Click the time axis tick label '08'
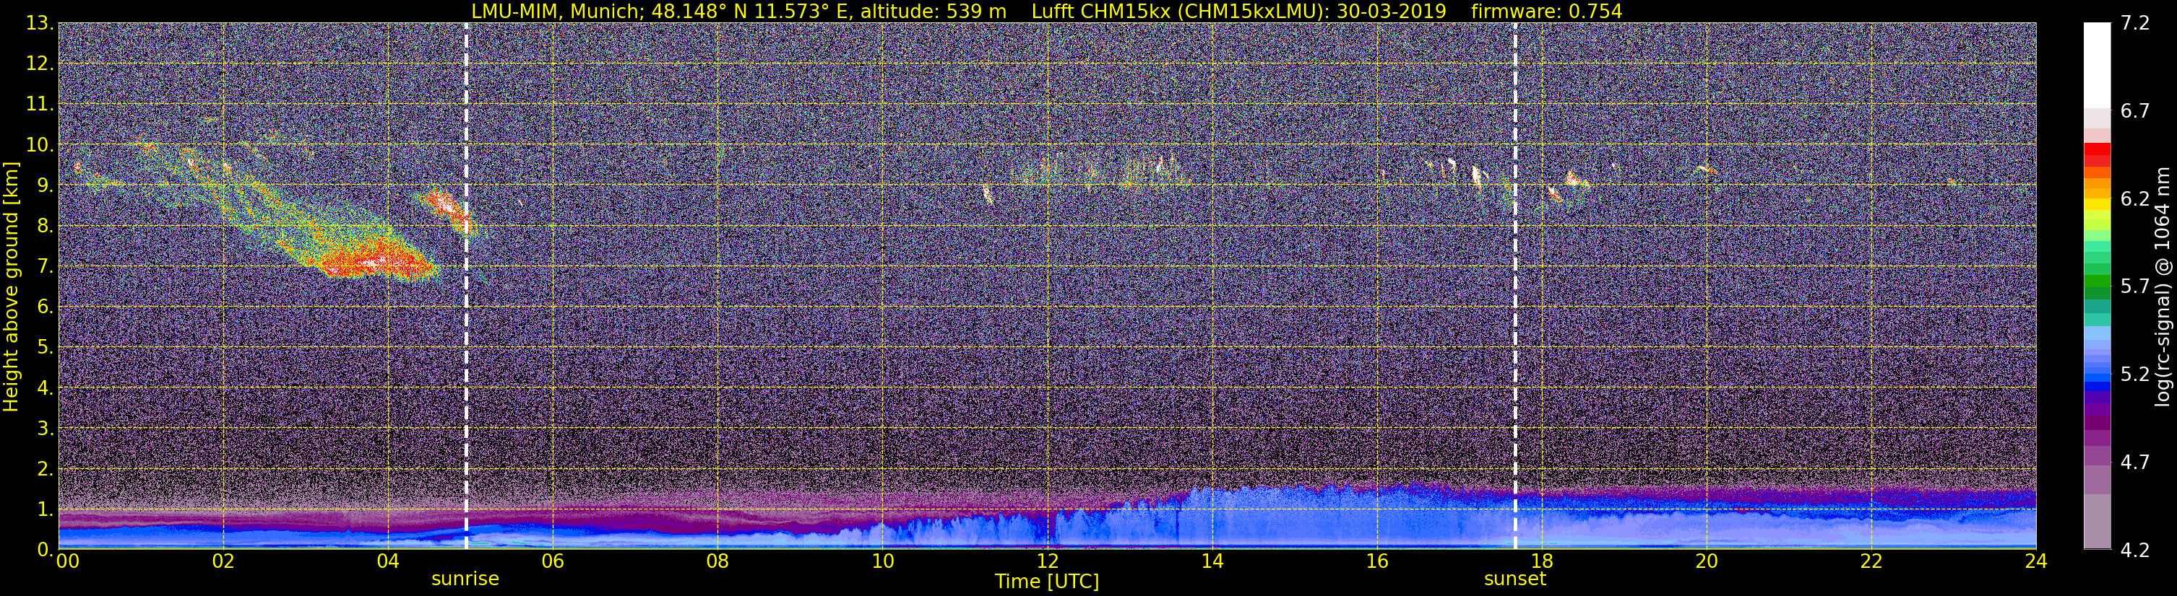Screen dimensions: 2177x596 pos(717,561)
